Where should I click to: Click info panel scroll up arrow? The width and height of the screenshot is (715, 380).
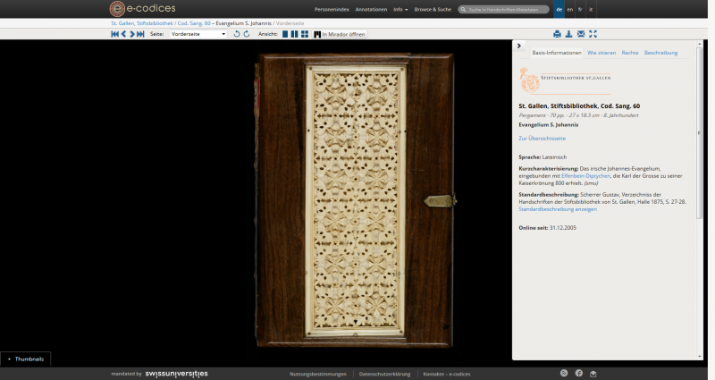coord(700,44)
